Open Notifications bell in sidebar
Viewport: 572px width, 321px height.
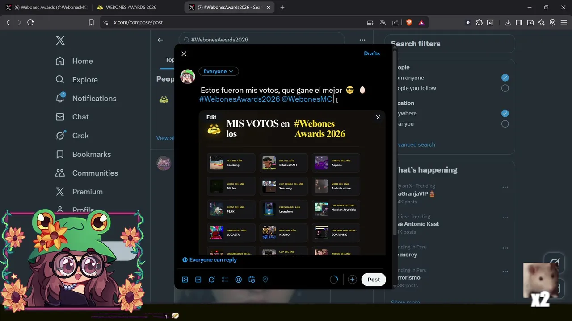[x=60, y=98]
